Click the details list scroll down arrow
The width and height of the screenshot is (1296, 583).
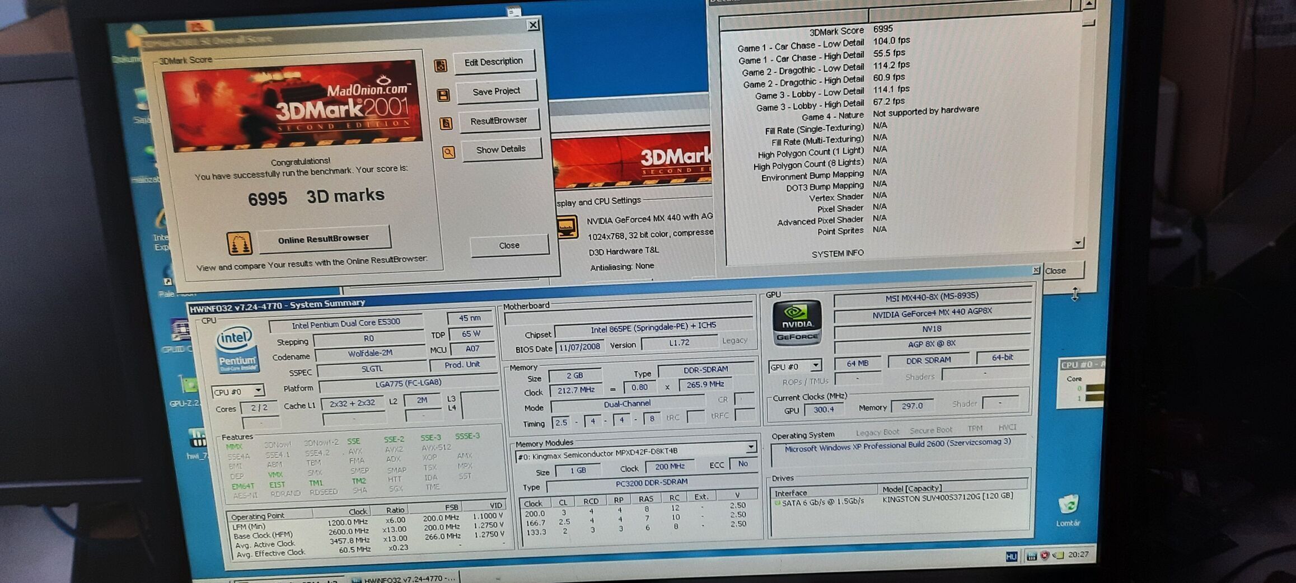pos(1078,243)
